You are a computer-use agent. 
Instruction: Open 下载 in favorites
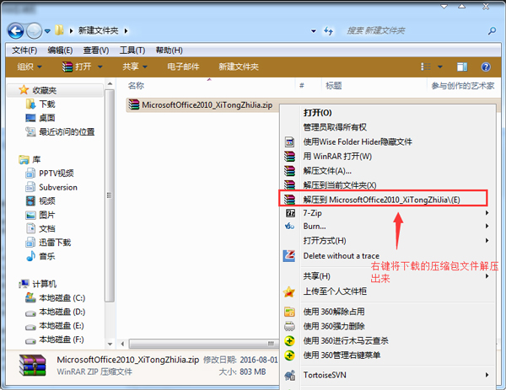pos(40,104)
